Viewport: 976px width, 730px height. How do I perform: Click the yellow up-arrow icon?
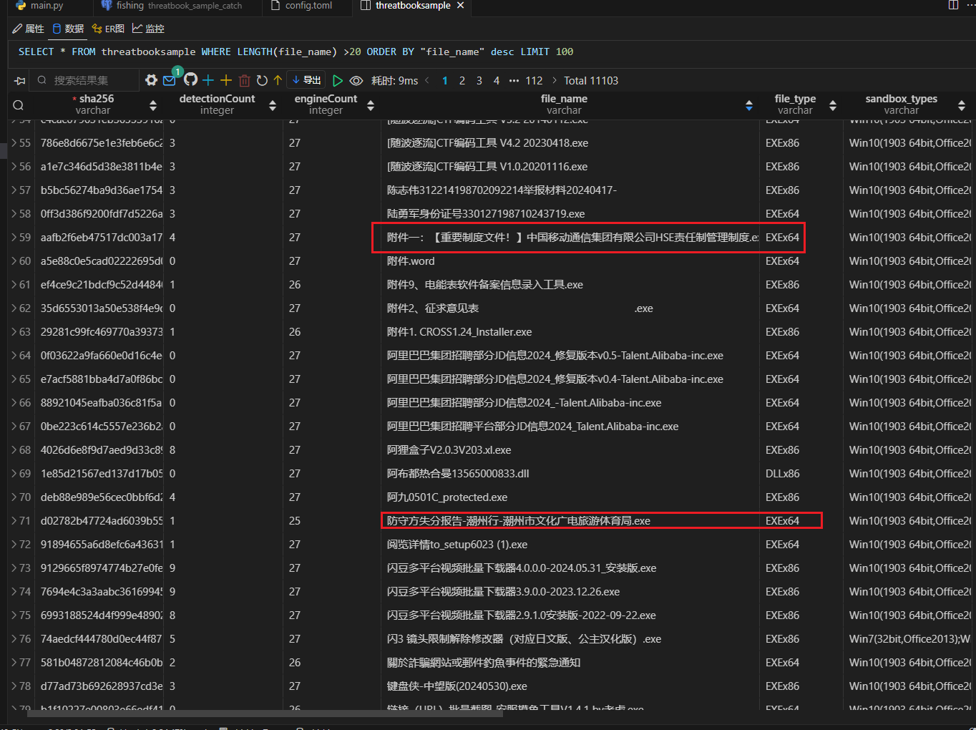(278, 80)
